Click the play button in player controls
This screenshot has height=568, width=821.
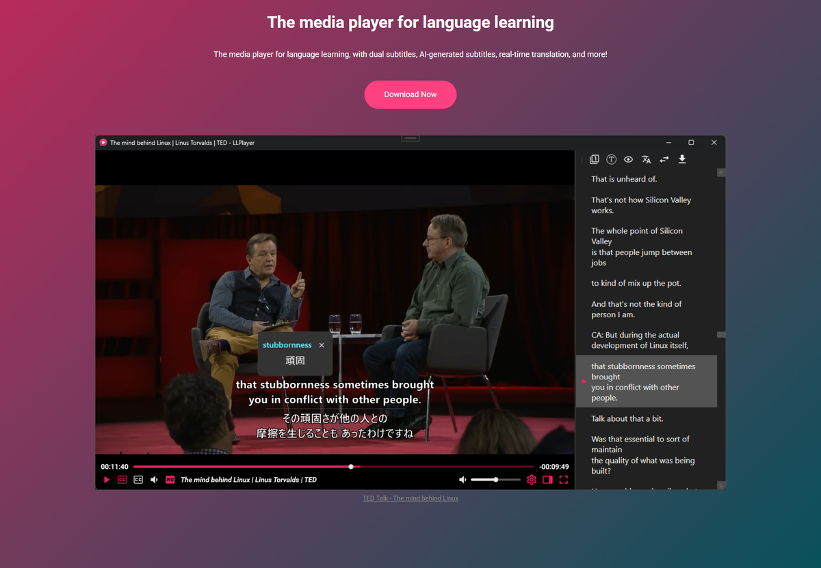click(x=107, y=480)
